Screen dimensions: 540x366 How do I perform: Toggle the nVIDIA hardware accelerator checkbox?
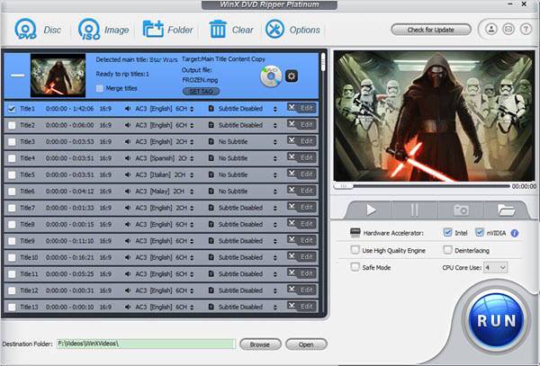tap(480, 233)
